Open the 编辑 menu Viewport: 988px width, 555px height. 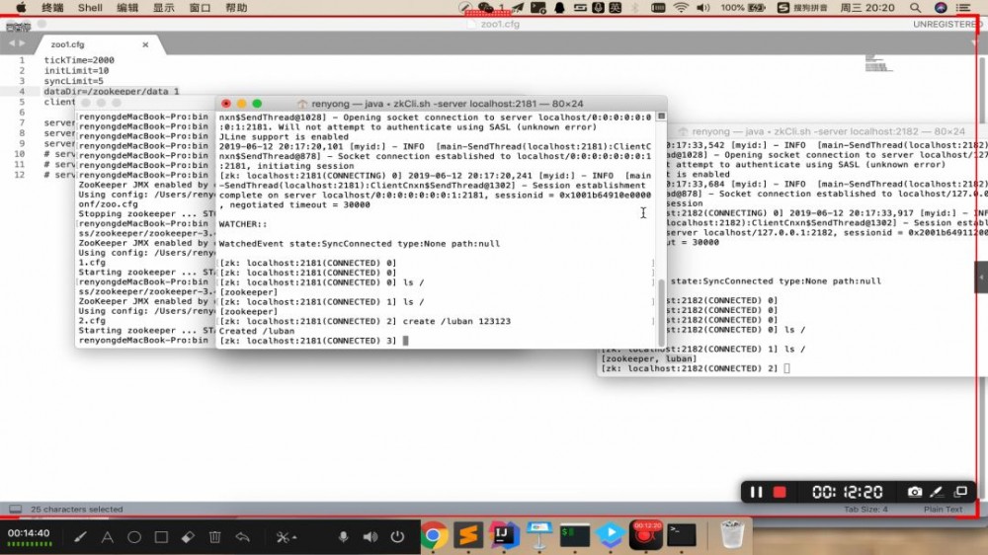click(127, 8)
